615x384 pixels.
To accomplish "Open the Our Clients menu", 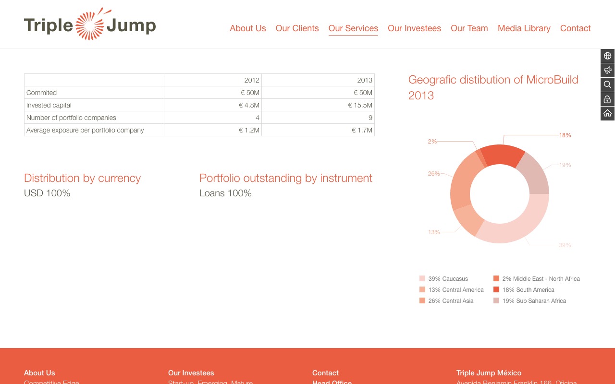I will coord(297,28).
